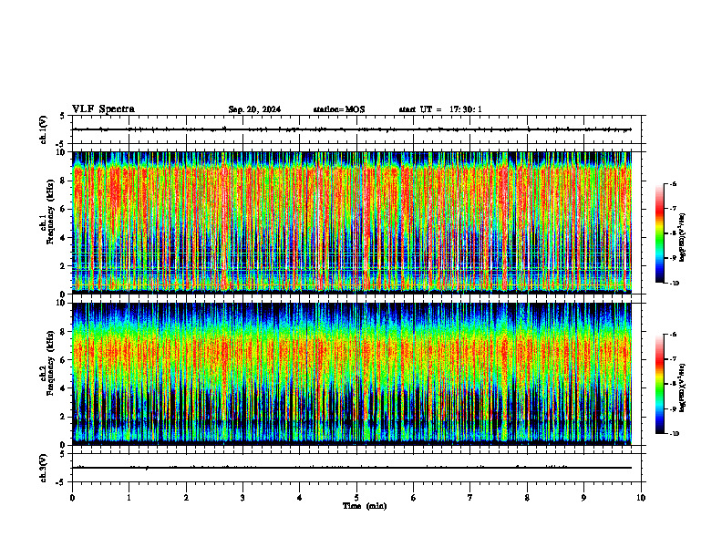Click the ch.1(V) axis label
722x558 pixels.
43,129
